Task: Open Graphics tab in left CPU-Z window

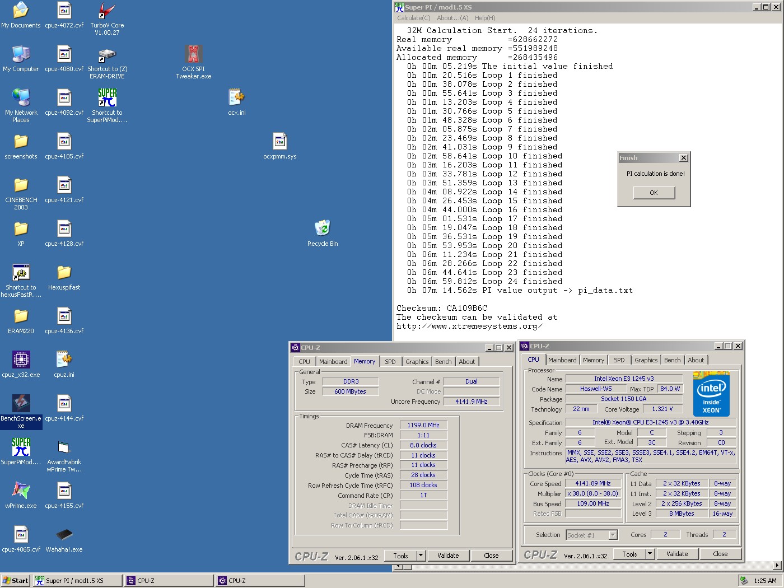Action: tap(417, 362)
